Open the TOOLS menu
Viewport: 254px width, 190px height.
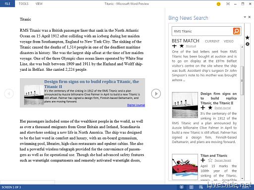pos(23,3)
